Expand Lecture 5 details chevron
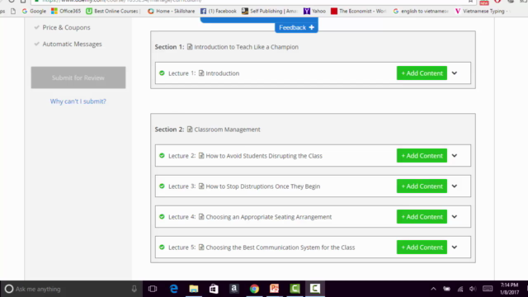Screen dimensions: 528x297 455,247
